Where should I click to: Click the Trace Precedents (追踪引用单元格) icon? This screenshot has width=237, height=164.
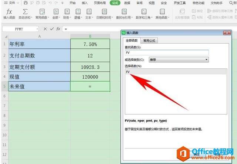point(209,11)
